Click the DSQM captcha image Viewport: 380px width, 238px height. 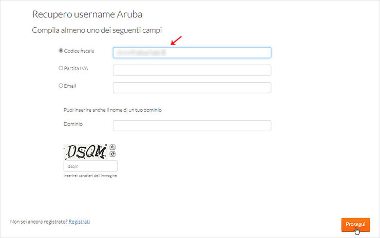coord(85,152)
